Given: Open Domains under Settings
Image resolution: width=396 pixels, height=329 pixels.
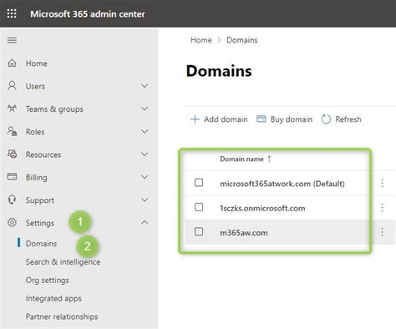Looking at the screenshot, I should click(x=41, y=244).
